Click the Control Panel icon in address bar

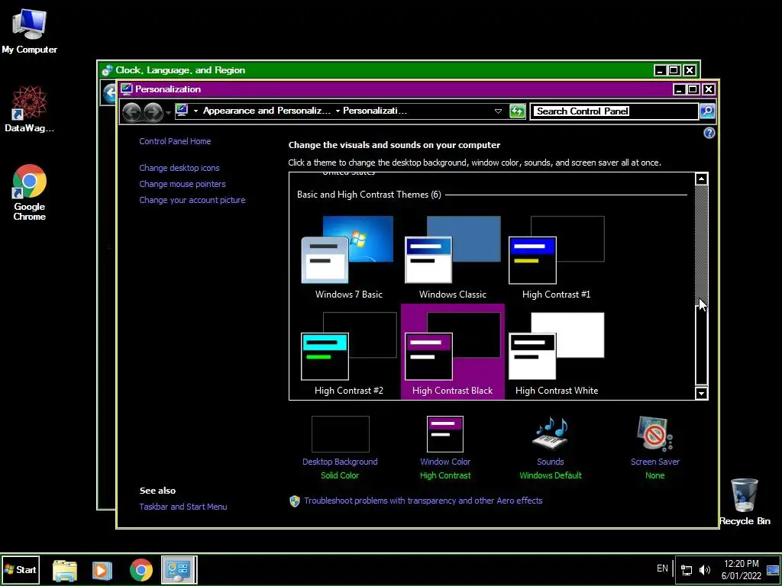(182, 110)
